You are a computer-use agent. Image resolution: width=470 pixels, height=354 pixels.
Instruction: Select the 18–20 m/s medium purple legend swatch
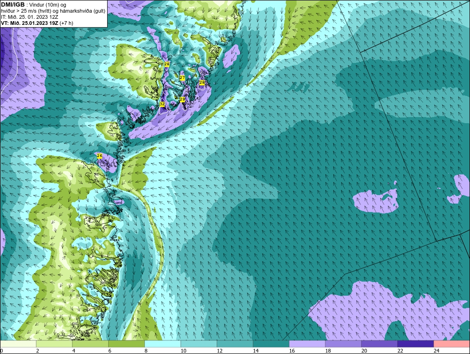click(x=343, y=344)
